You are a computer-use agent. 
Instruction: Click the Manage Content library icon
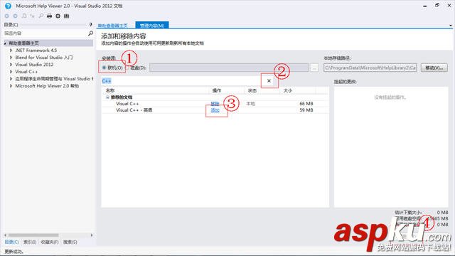[66, 16]
